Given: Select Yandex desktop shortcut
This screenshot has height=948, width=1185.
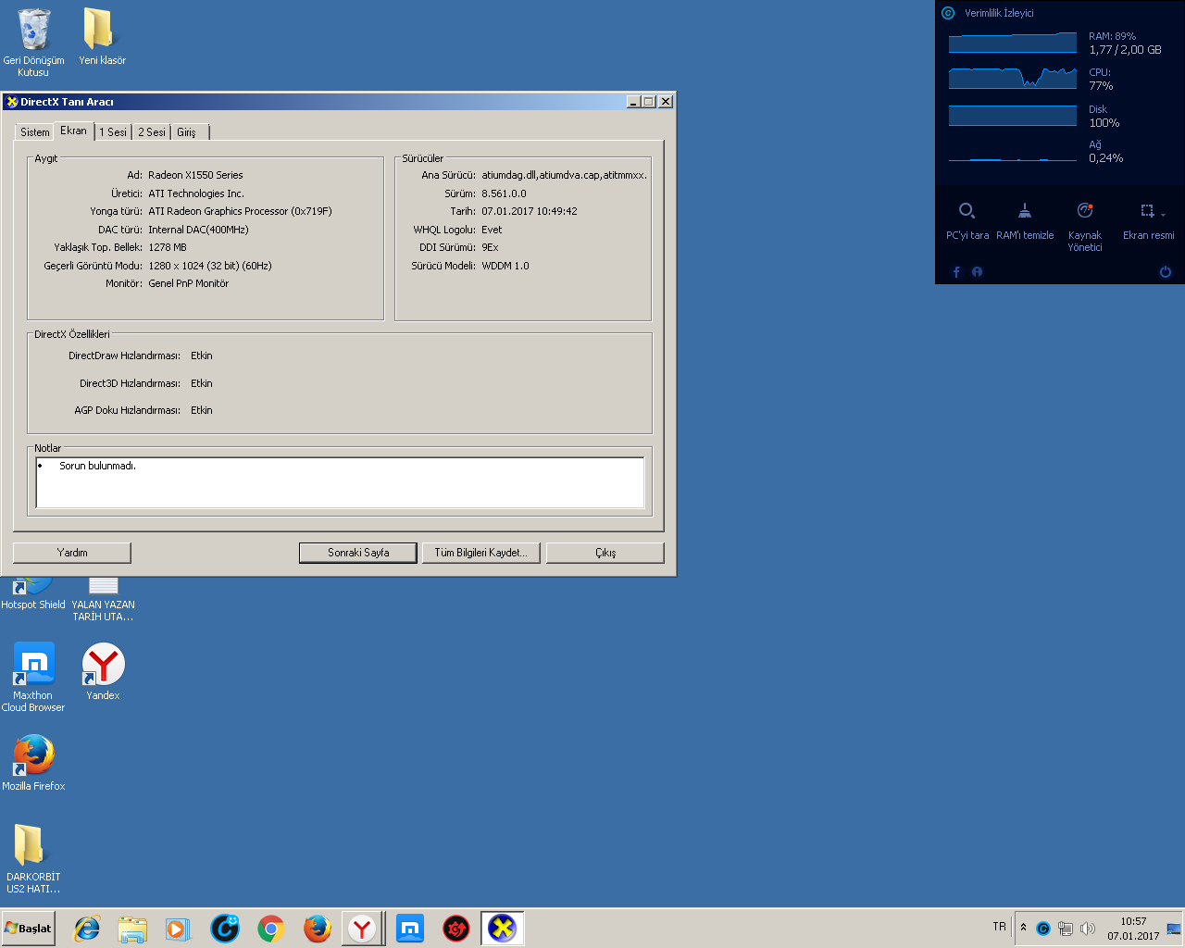Looking at the screenshot, I should coord(103,671).
